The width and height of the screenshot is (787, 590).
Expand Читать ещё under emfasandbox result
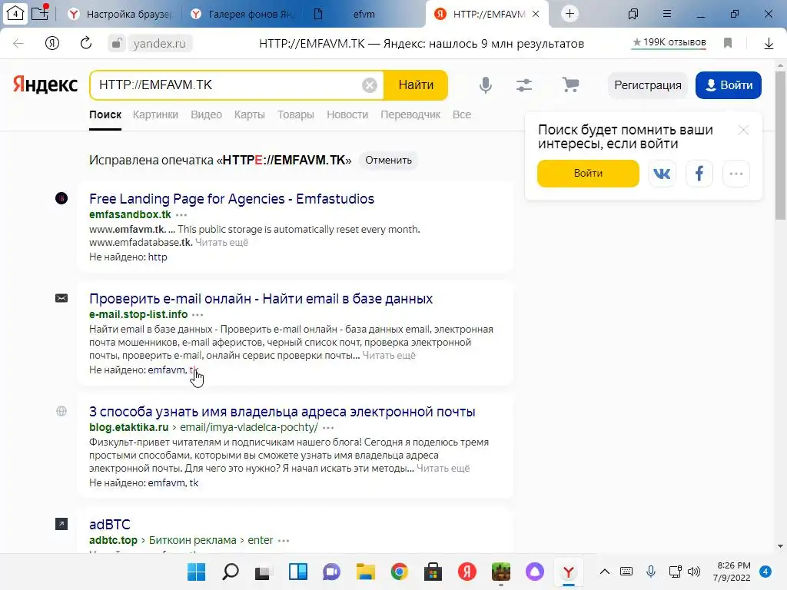point(221,242)
